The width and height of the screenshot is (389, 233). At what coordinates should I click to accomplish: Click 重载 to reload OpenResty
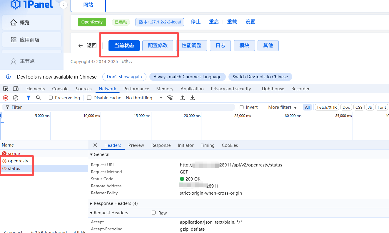[x=232, y=22]
